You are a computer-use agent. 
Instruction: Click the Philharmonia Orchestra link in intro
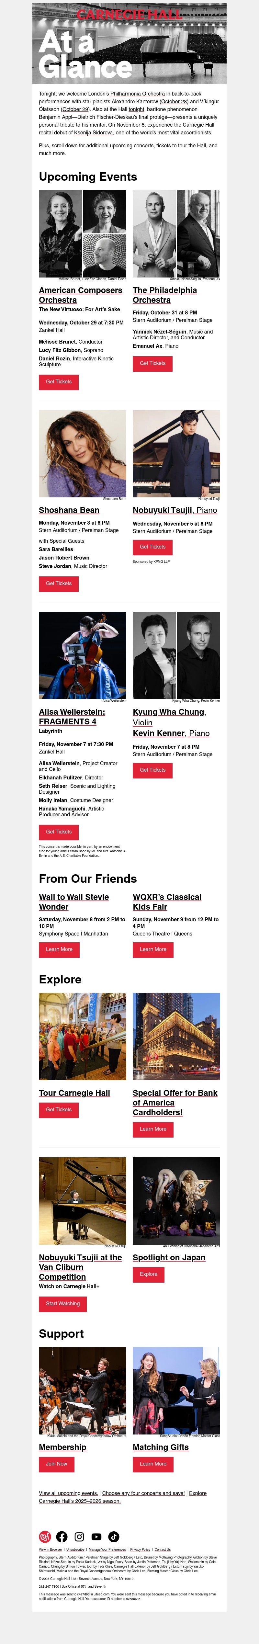click(137, 94)
